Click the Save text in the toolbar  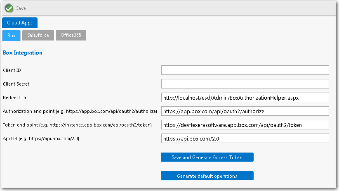[x=21, y=8]
